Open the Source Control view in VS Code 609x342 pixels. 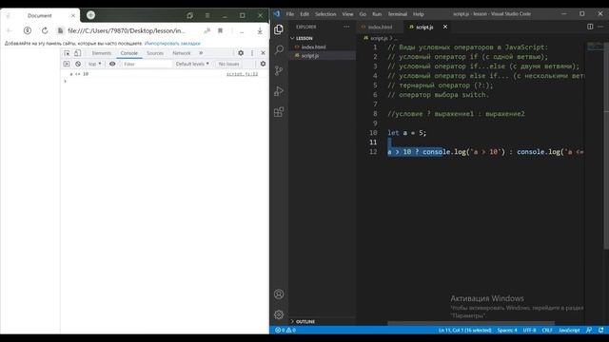coord(279,70)
